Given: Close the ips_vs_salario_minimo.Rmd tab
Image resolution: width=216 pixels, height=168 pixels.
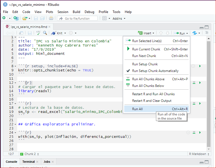Looking at the screenshot, I should pyautogui.click(x=49, y=27).
